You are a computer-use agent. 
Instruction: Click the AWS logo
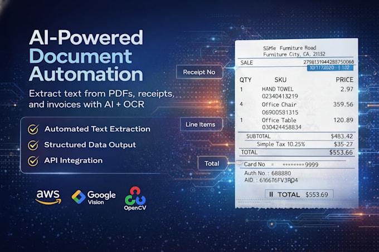48,197
